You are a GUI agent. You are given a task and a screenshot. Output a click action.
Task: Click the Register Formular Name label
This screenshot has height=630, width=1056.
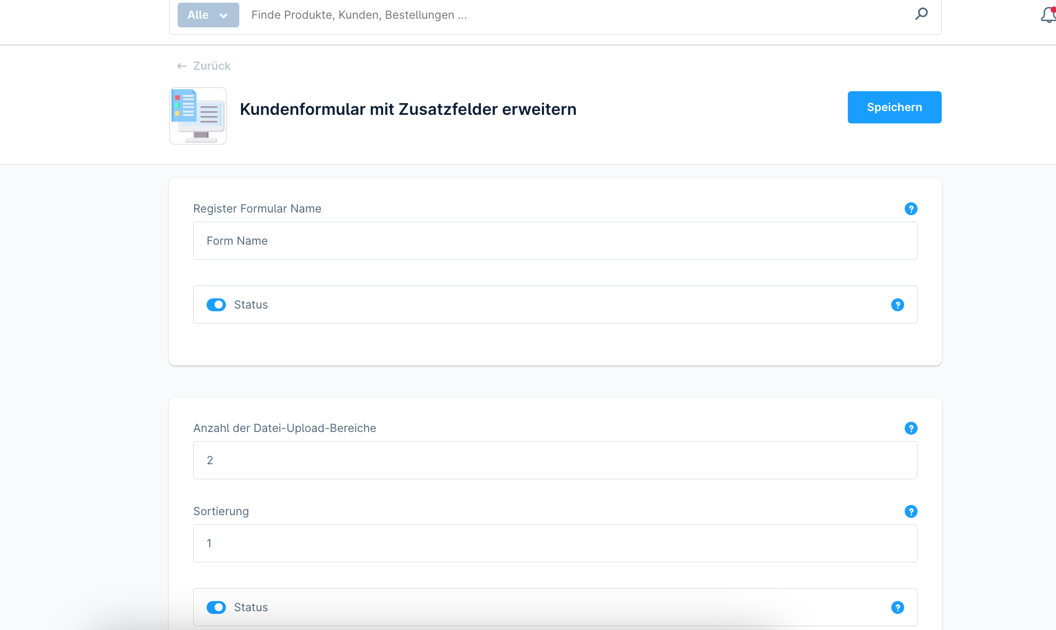coord(257,209)
